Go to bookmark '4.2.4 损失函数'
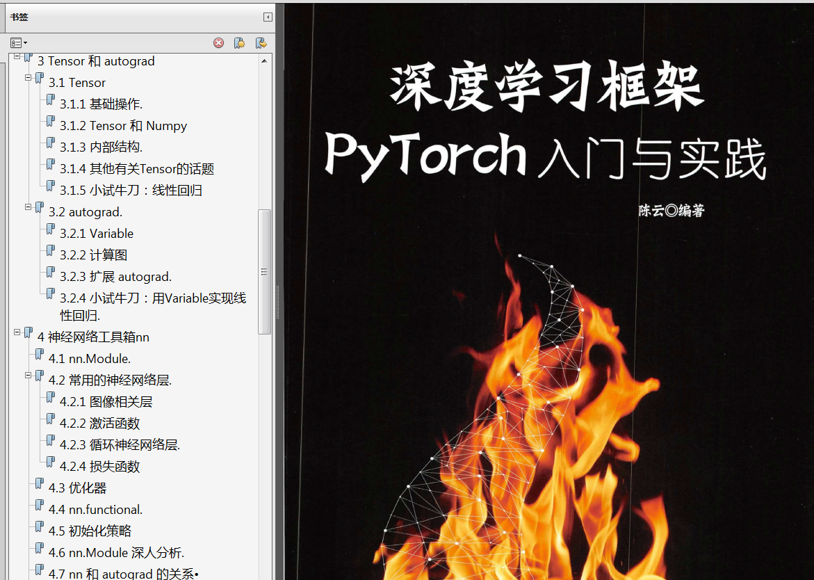Viewport: 814px width, 580px height. pyautogui.click(x=99, y=467)
